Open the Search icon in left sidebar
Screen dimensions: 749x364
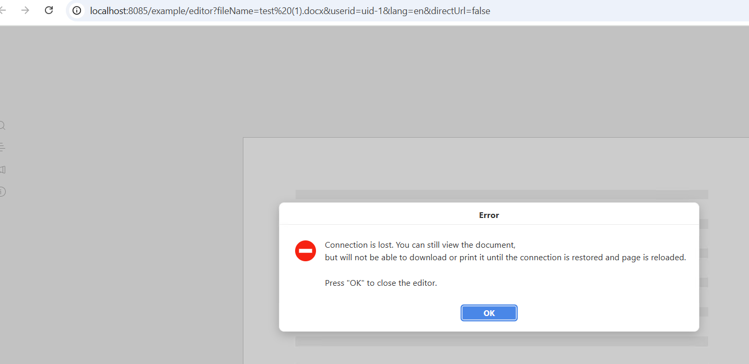(2, 125)
